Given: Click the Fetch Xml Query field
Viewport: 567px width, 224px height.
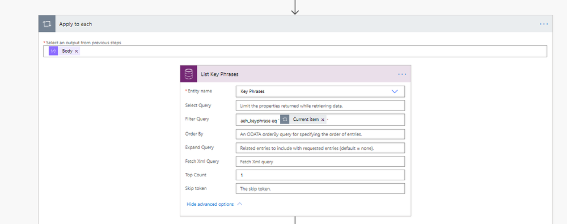Looking at the screenshot, I should 320,162.
